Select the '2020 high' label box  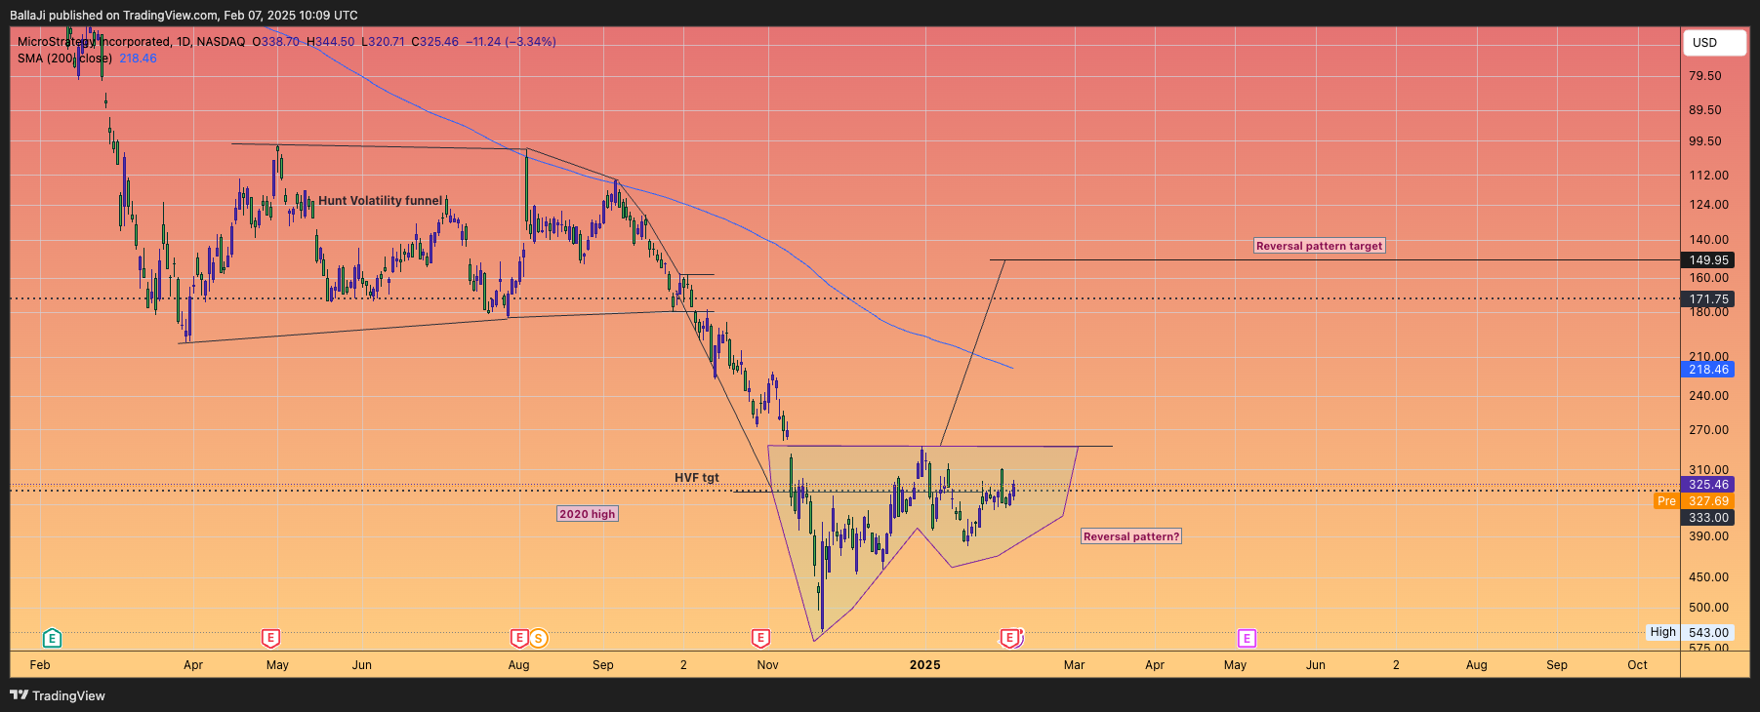click(588, 514)
